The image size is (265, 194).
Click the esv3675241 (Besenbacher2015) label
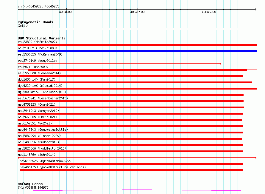(x=43, y=98)
